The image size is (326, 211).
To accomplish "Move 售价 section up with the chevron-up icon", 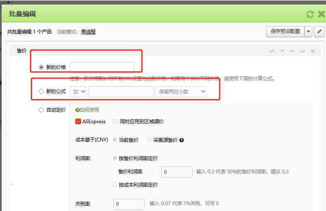I will 272,51.
